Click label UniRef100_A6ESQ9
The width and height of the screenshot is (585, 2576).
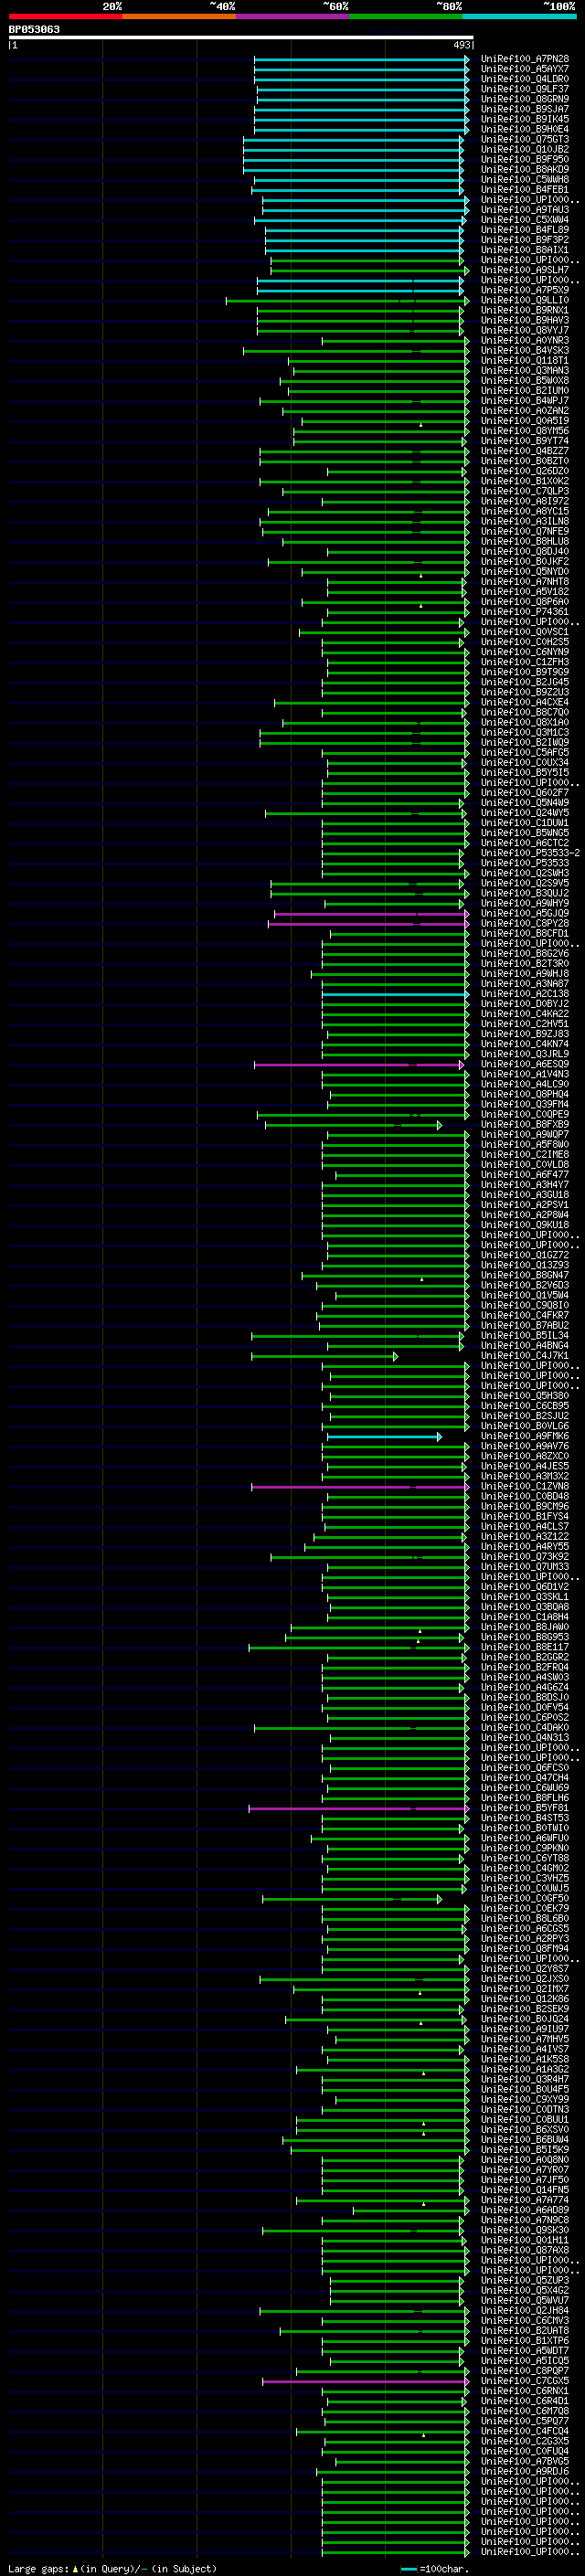524,1065
